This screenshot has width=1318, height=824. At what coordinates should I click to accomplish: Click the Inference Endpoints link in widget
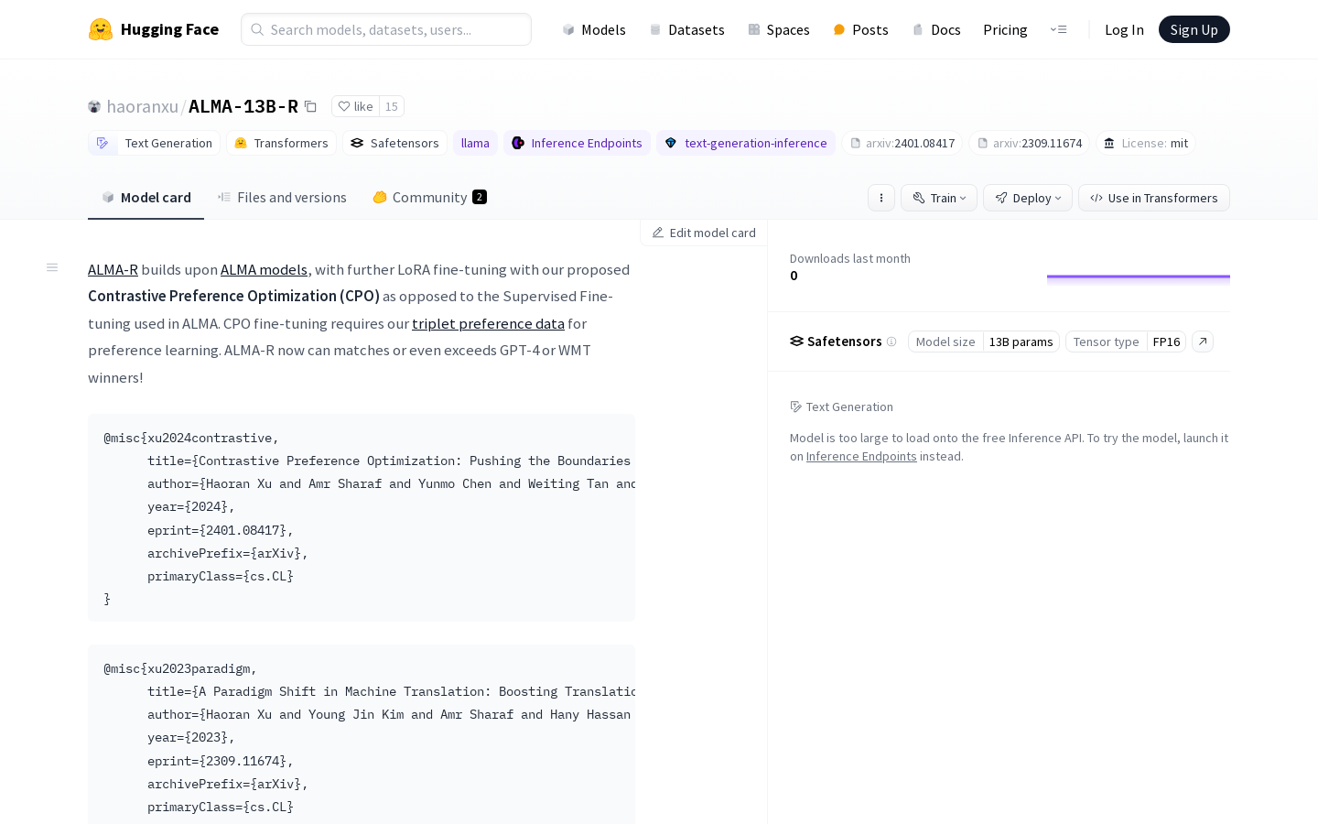[x=861, y=456]
